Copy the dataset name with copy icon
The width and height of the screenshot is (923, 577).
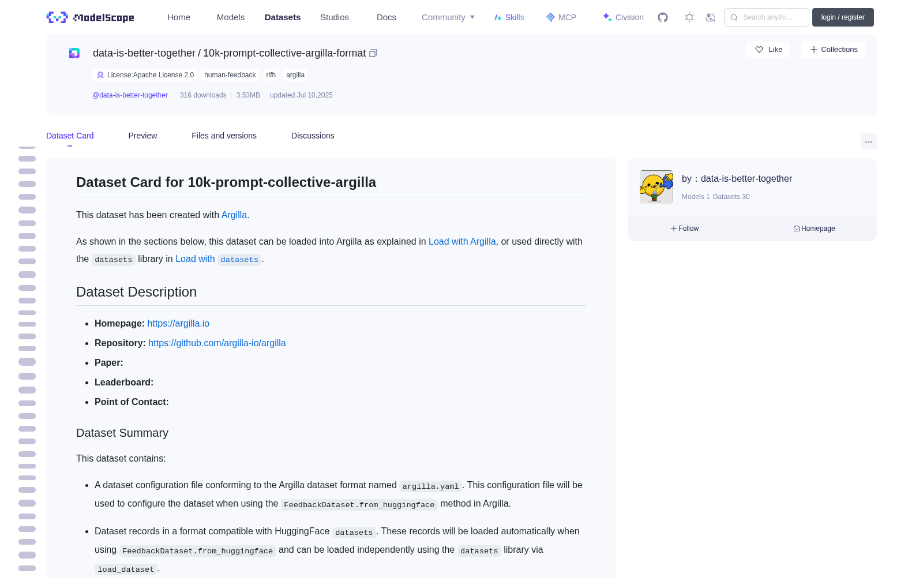pyautogui.click(x=373, y=53)
